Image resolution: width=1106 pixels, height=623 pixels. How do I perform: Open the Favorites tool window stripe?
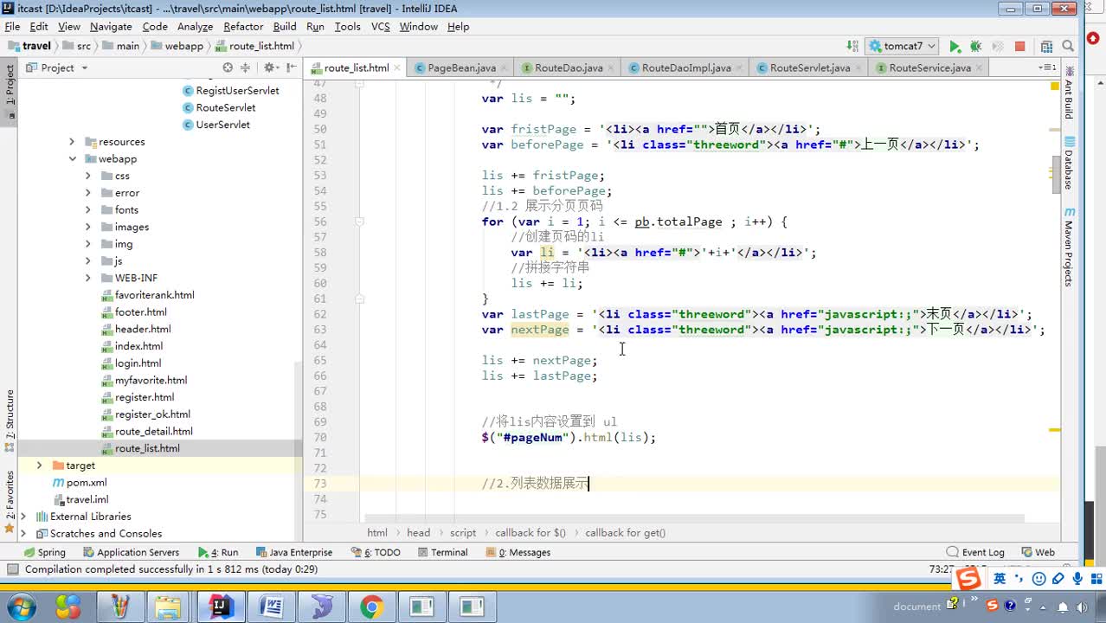click(x=10, y=502)
